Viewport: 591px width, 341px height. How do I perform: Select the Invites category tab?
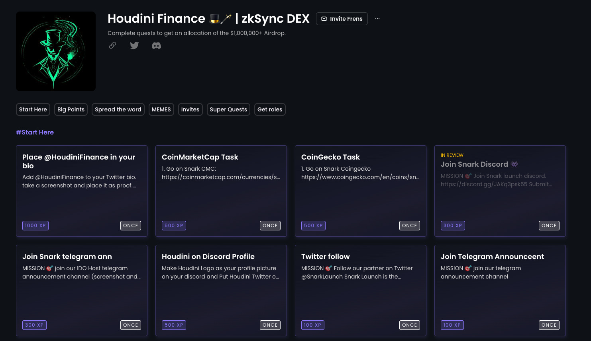coord(190,109)
